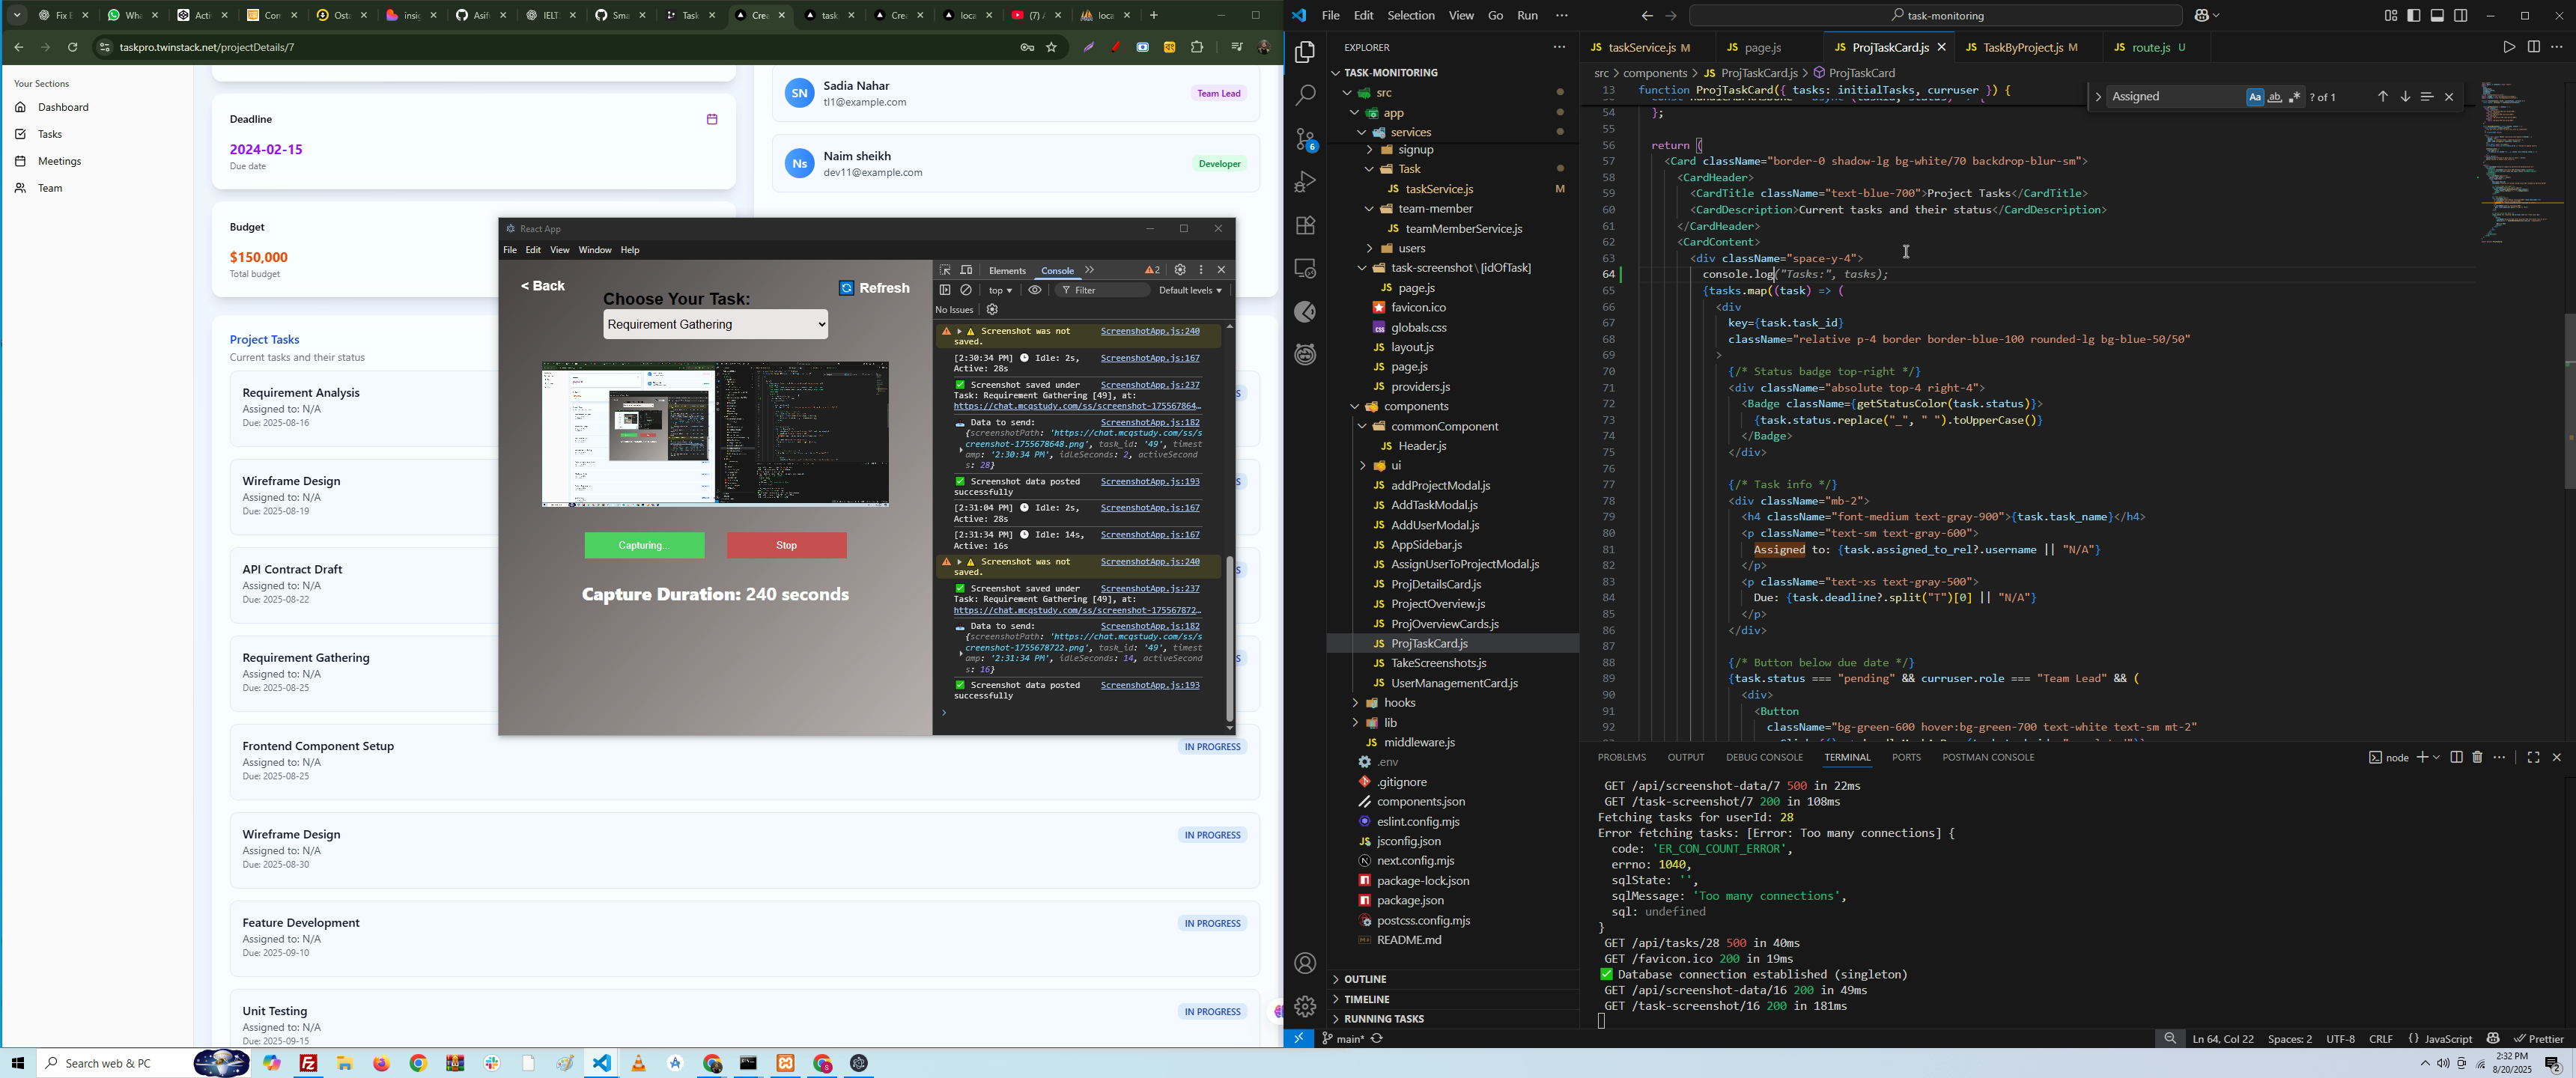Open Source Control in VS Code activity bar
This screenshot has height=1078, width=2576.
pyautogui.click(x=1305, y=139)
